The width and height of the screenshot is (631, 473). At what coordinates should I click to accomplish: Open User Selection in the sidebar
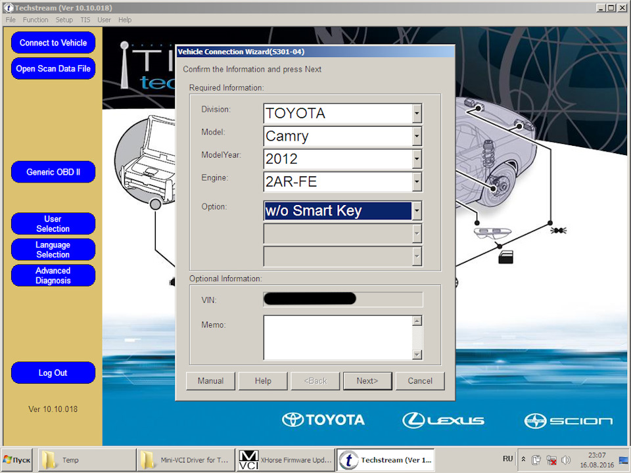[53, 223]
